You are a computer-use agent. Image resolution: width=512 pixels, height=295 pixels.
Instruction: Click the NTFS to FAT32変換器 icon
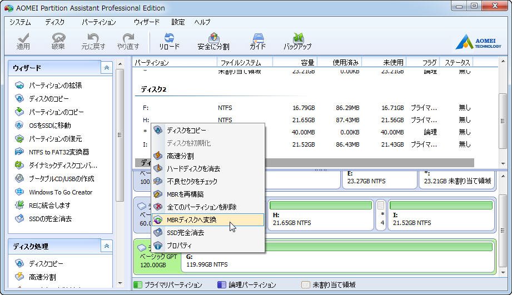point(19,152)
